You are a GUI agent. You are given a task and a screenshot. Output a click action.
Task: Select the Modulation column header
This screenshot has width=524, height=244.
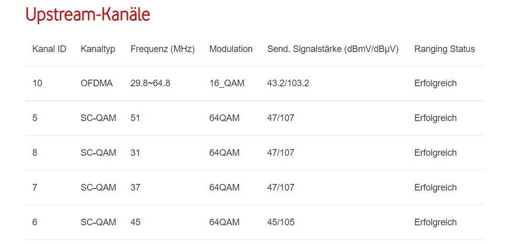[x=231, y=49]
